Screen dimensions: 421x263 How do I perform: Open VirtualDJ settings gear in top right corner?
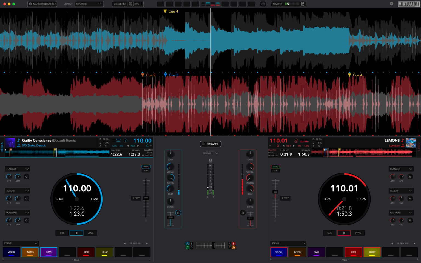(391, 4)
